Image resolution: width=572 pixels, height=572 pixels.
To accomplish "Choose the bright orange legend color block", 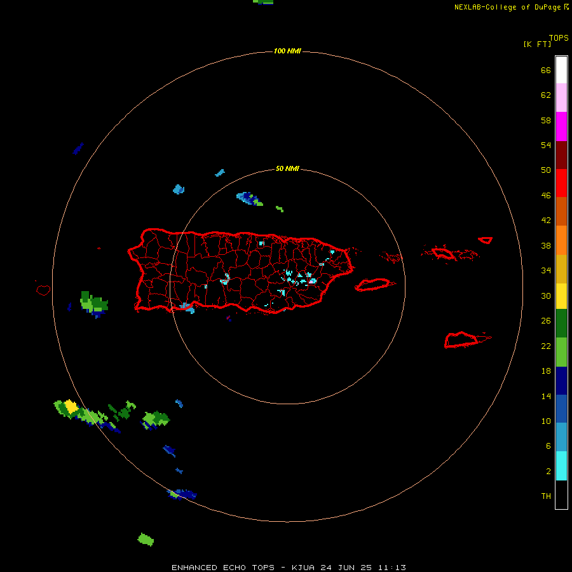I will click(561, 240).
